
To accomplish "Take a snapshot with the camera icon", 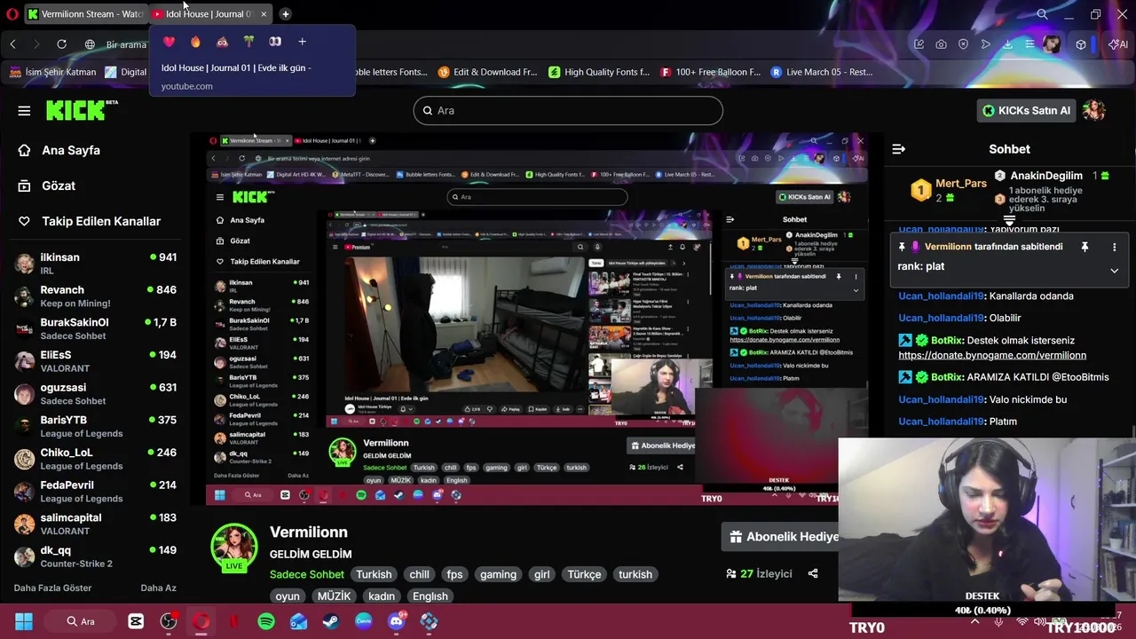I will 941,44.
